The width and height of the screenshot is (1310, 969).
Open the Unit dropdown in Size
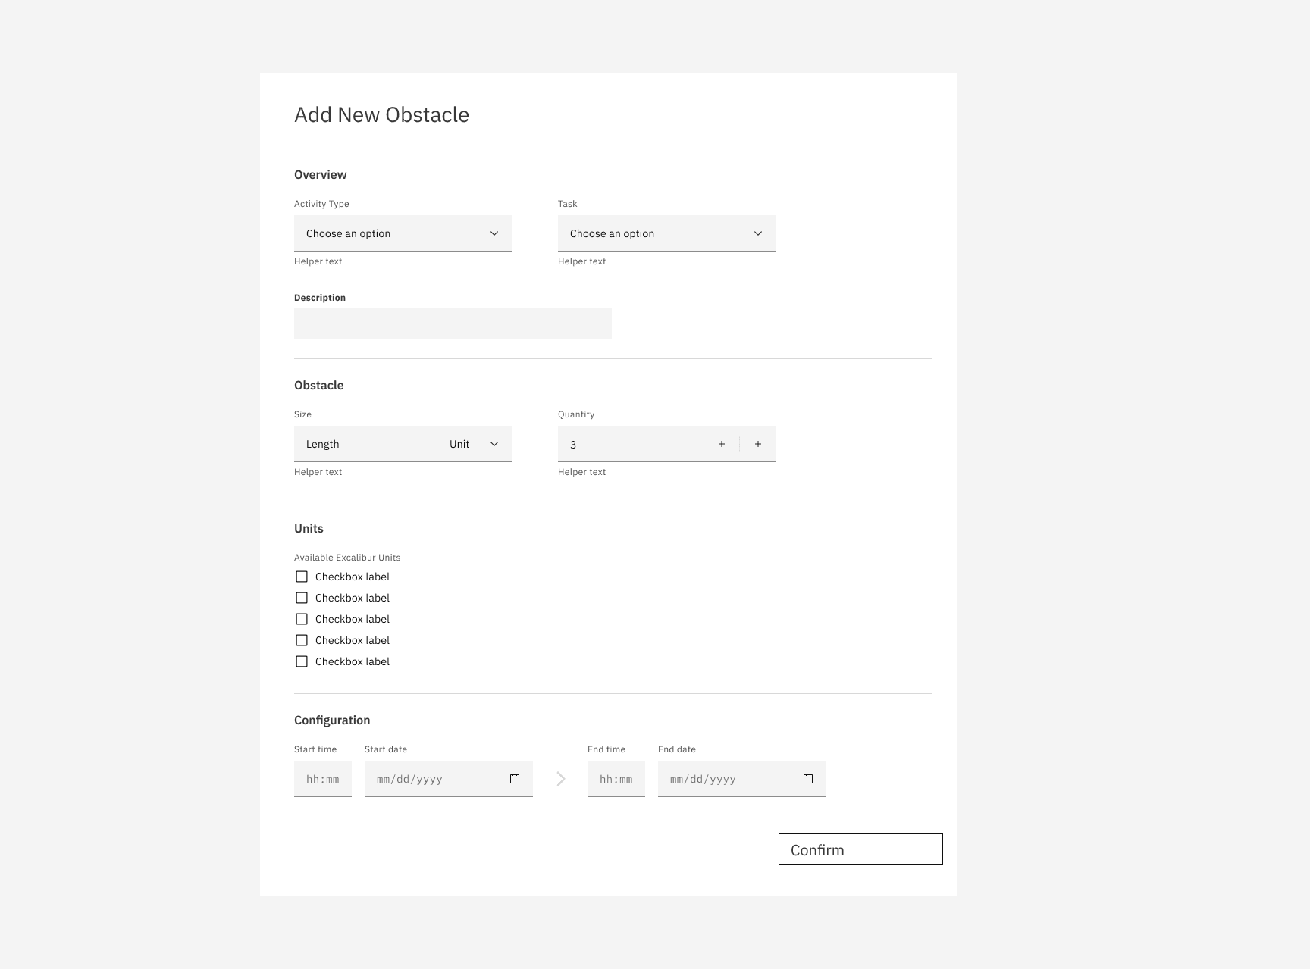click(475, 444)
